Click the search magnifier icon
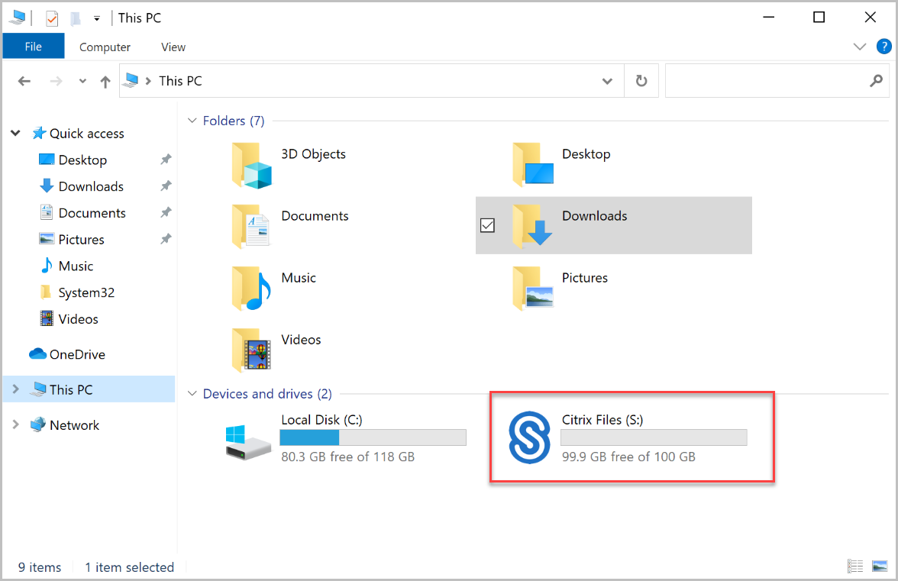Screen dimensions: 898x581 tap(877, 81)
